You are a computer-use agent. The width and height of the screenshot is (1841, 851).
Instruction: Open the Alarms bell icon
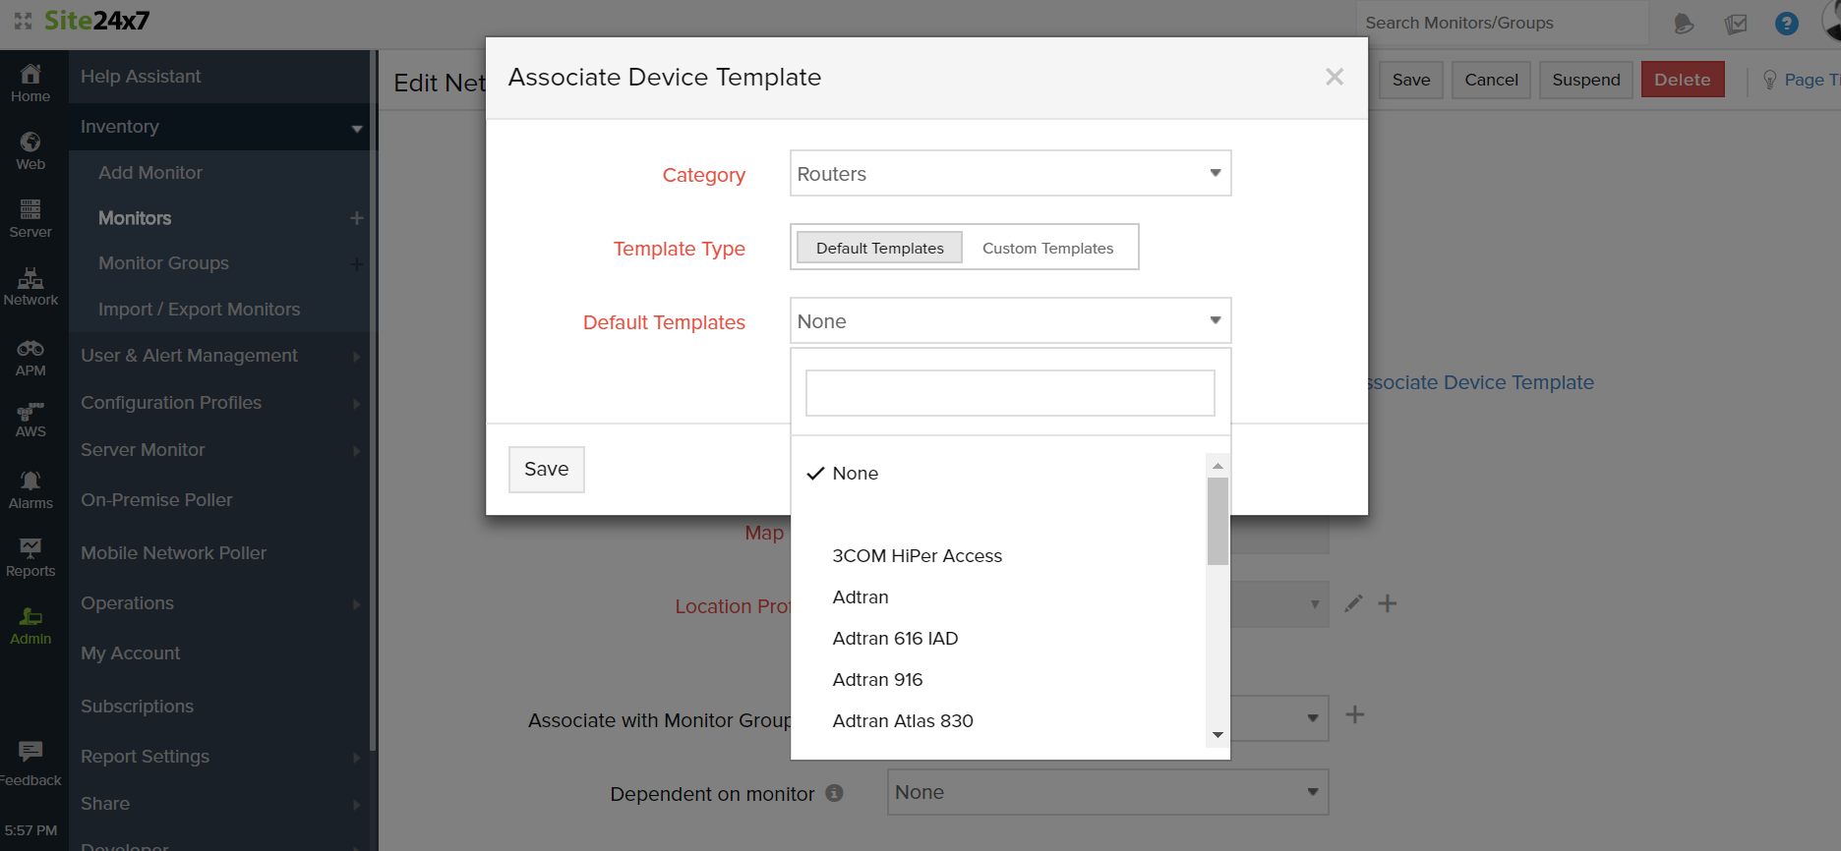(30, 481)
